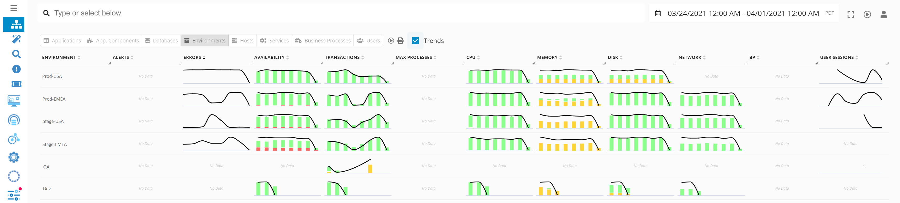Screen dimensions: 900x203
Task: Enter fullscreen mode
Action: (x=851, y=14)
